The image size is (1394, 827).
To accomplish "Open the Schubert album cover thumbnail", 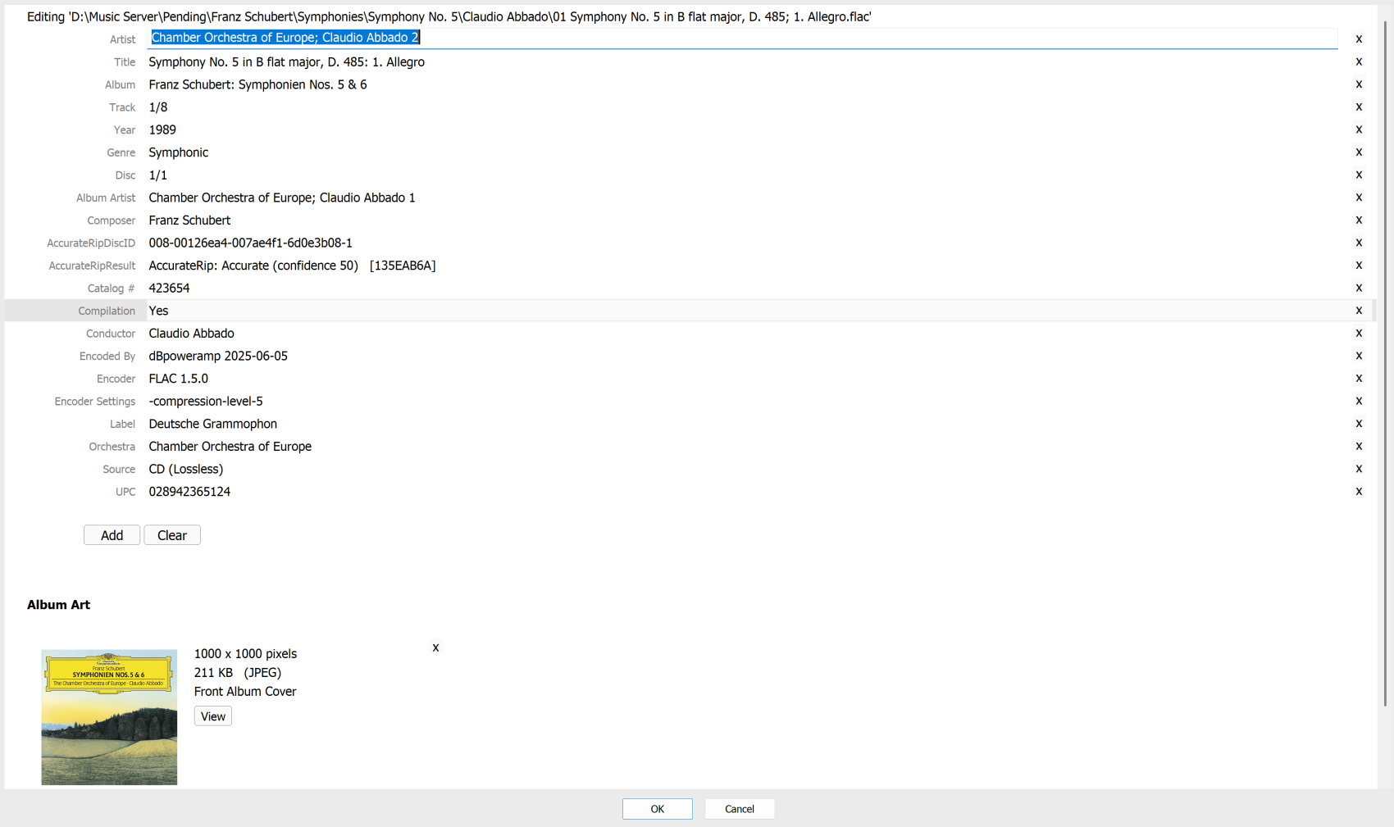I will click(x=109, y=717).
